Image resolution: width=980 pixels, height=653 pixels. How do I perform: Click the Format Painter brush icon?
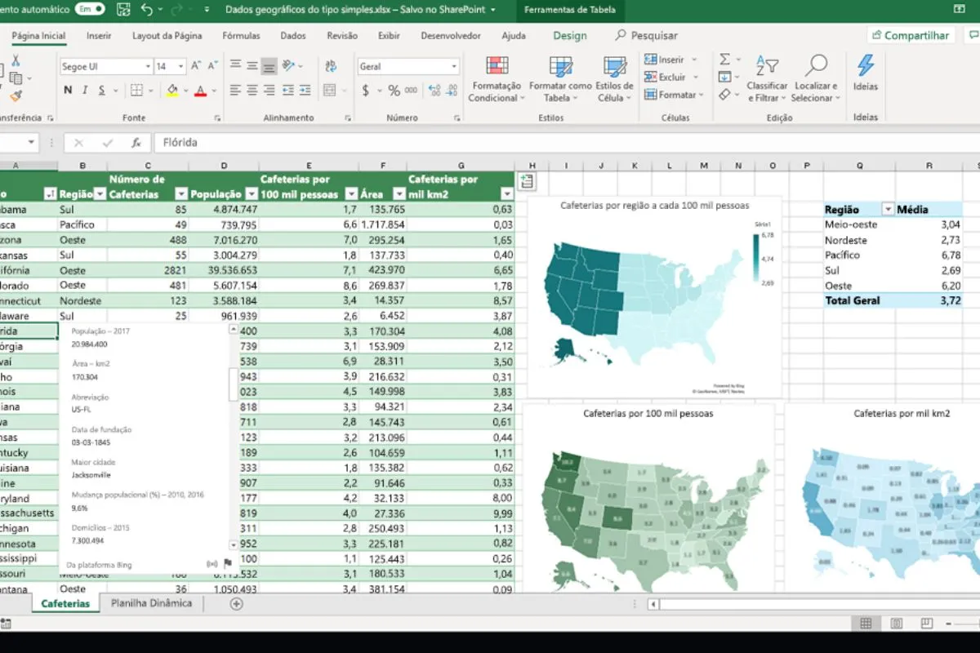(x=16, y=96)
